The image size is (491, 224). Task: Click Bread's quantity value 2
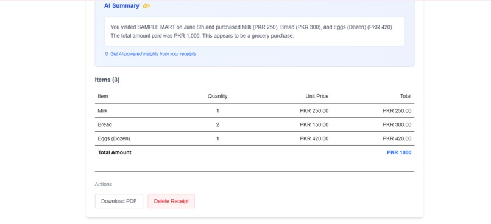pos(217,124)
